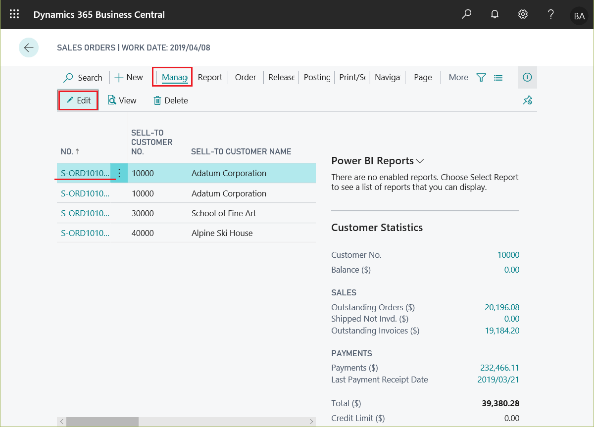Screen dimensions: 594x427
Task: Open Last Payment Receipt Date 2019/03/21
Action: click(498, 380)
